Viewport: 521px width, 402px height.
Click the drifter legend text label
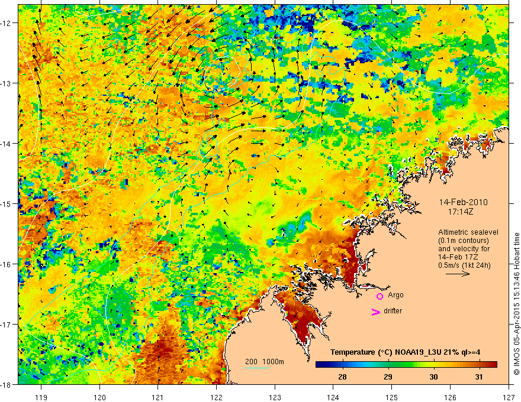[x=393, y=311]
